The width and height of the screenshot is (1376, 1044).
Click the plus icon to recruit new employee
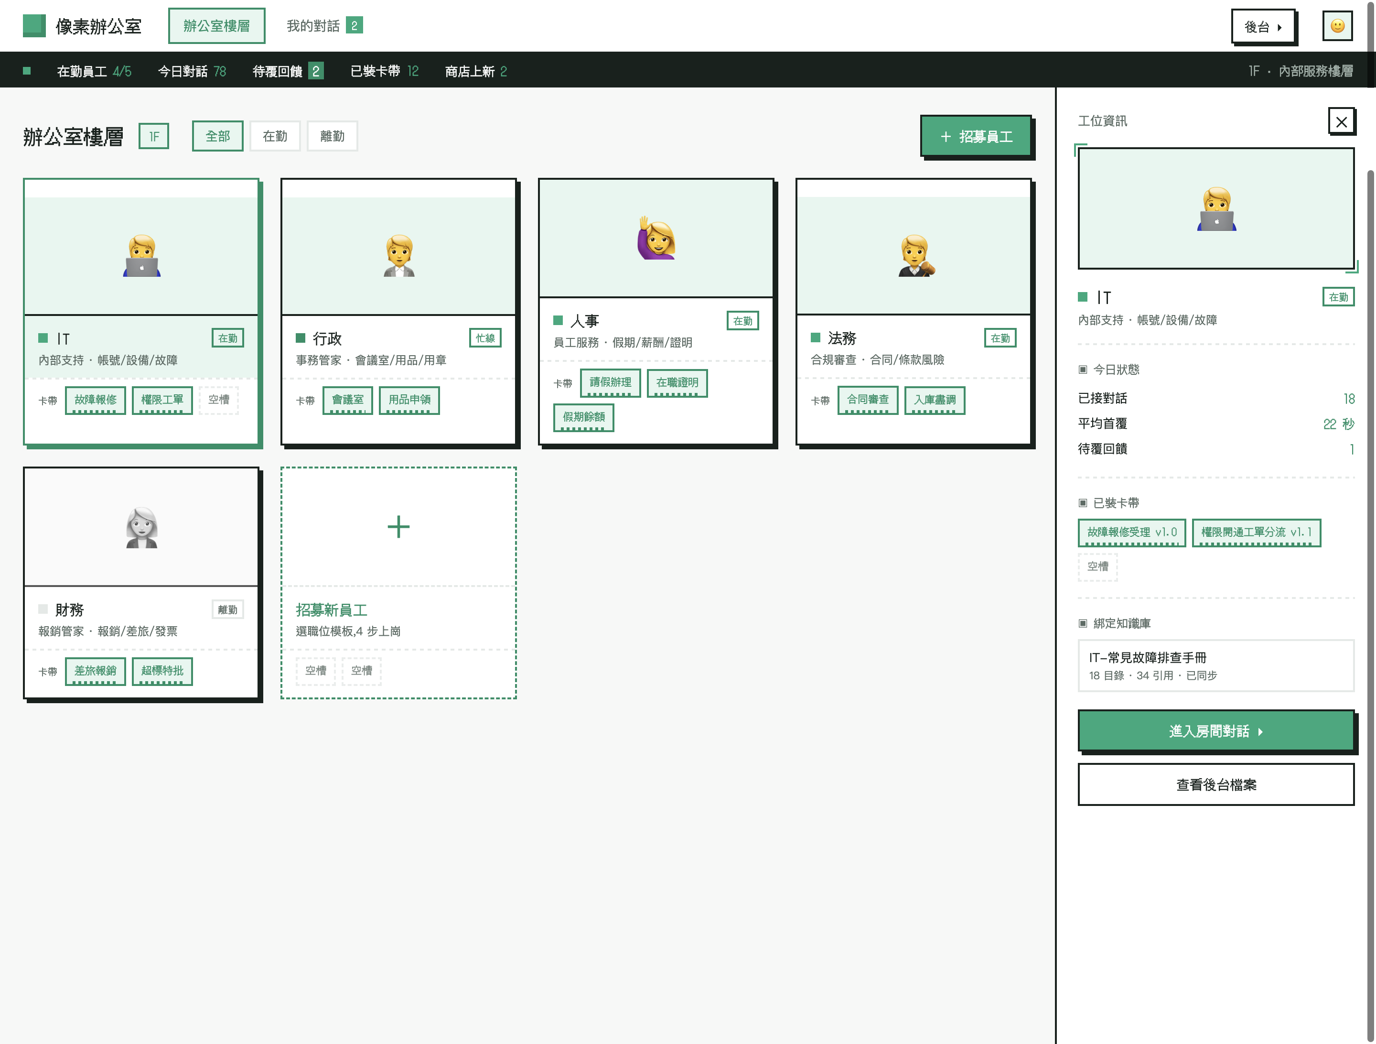[x=399, y=527]
